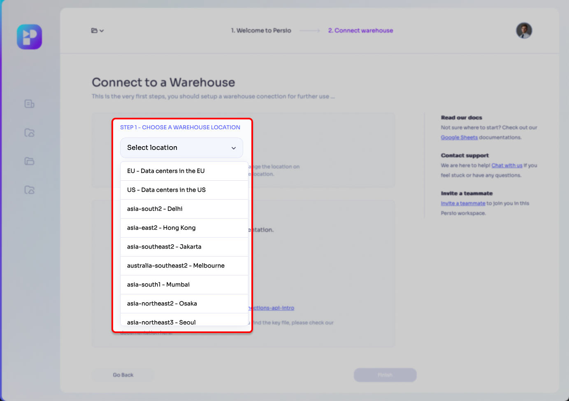Click the Go Back button
The image size is (569, 401).
coord(123,375)
